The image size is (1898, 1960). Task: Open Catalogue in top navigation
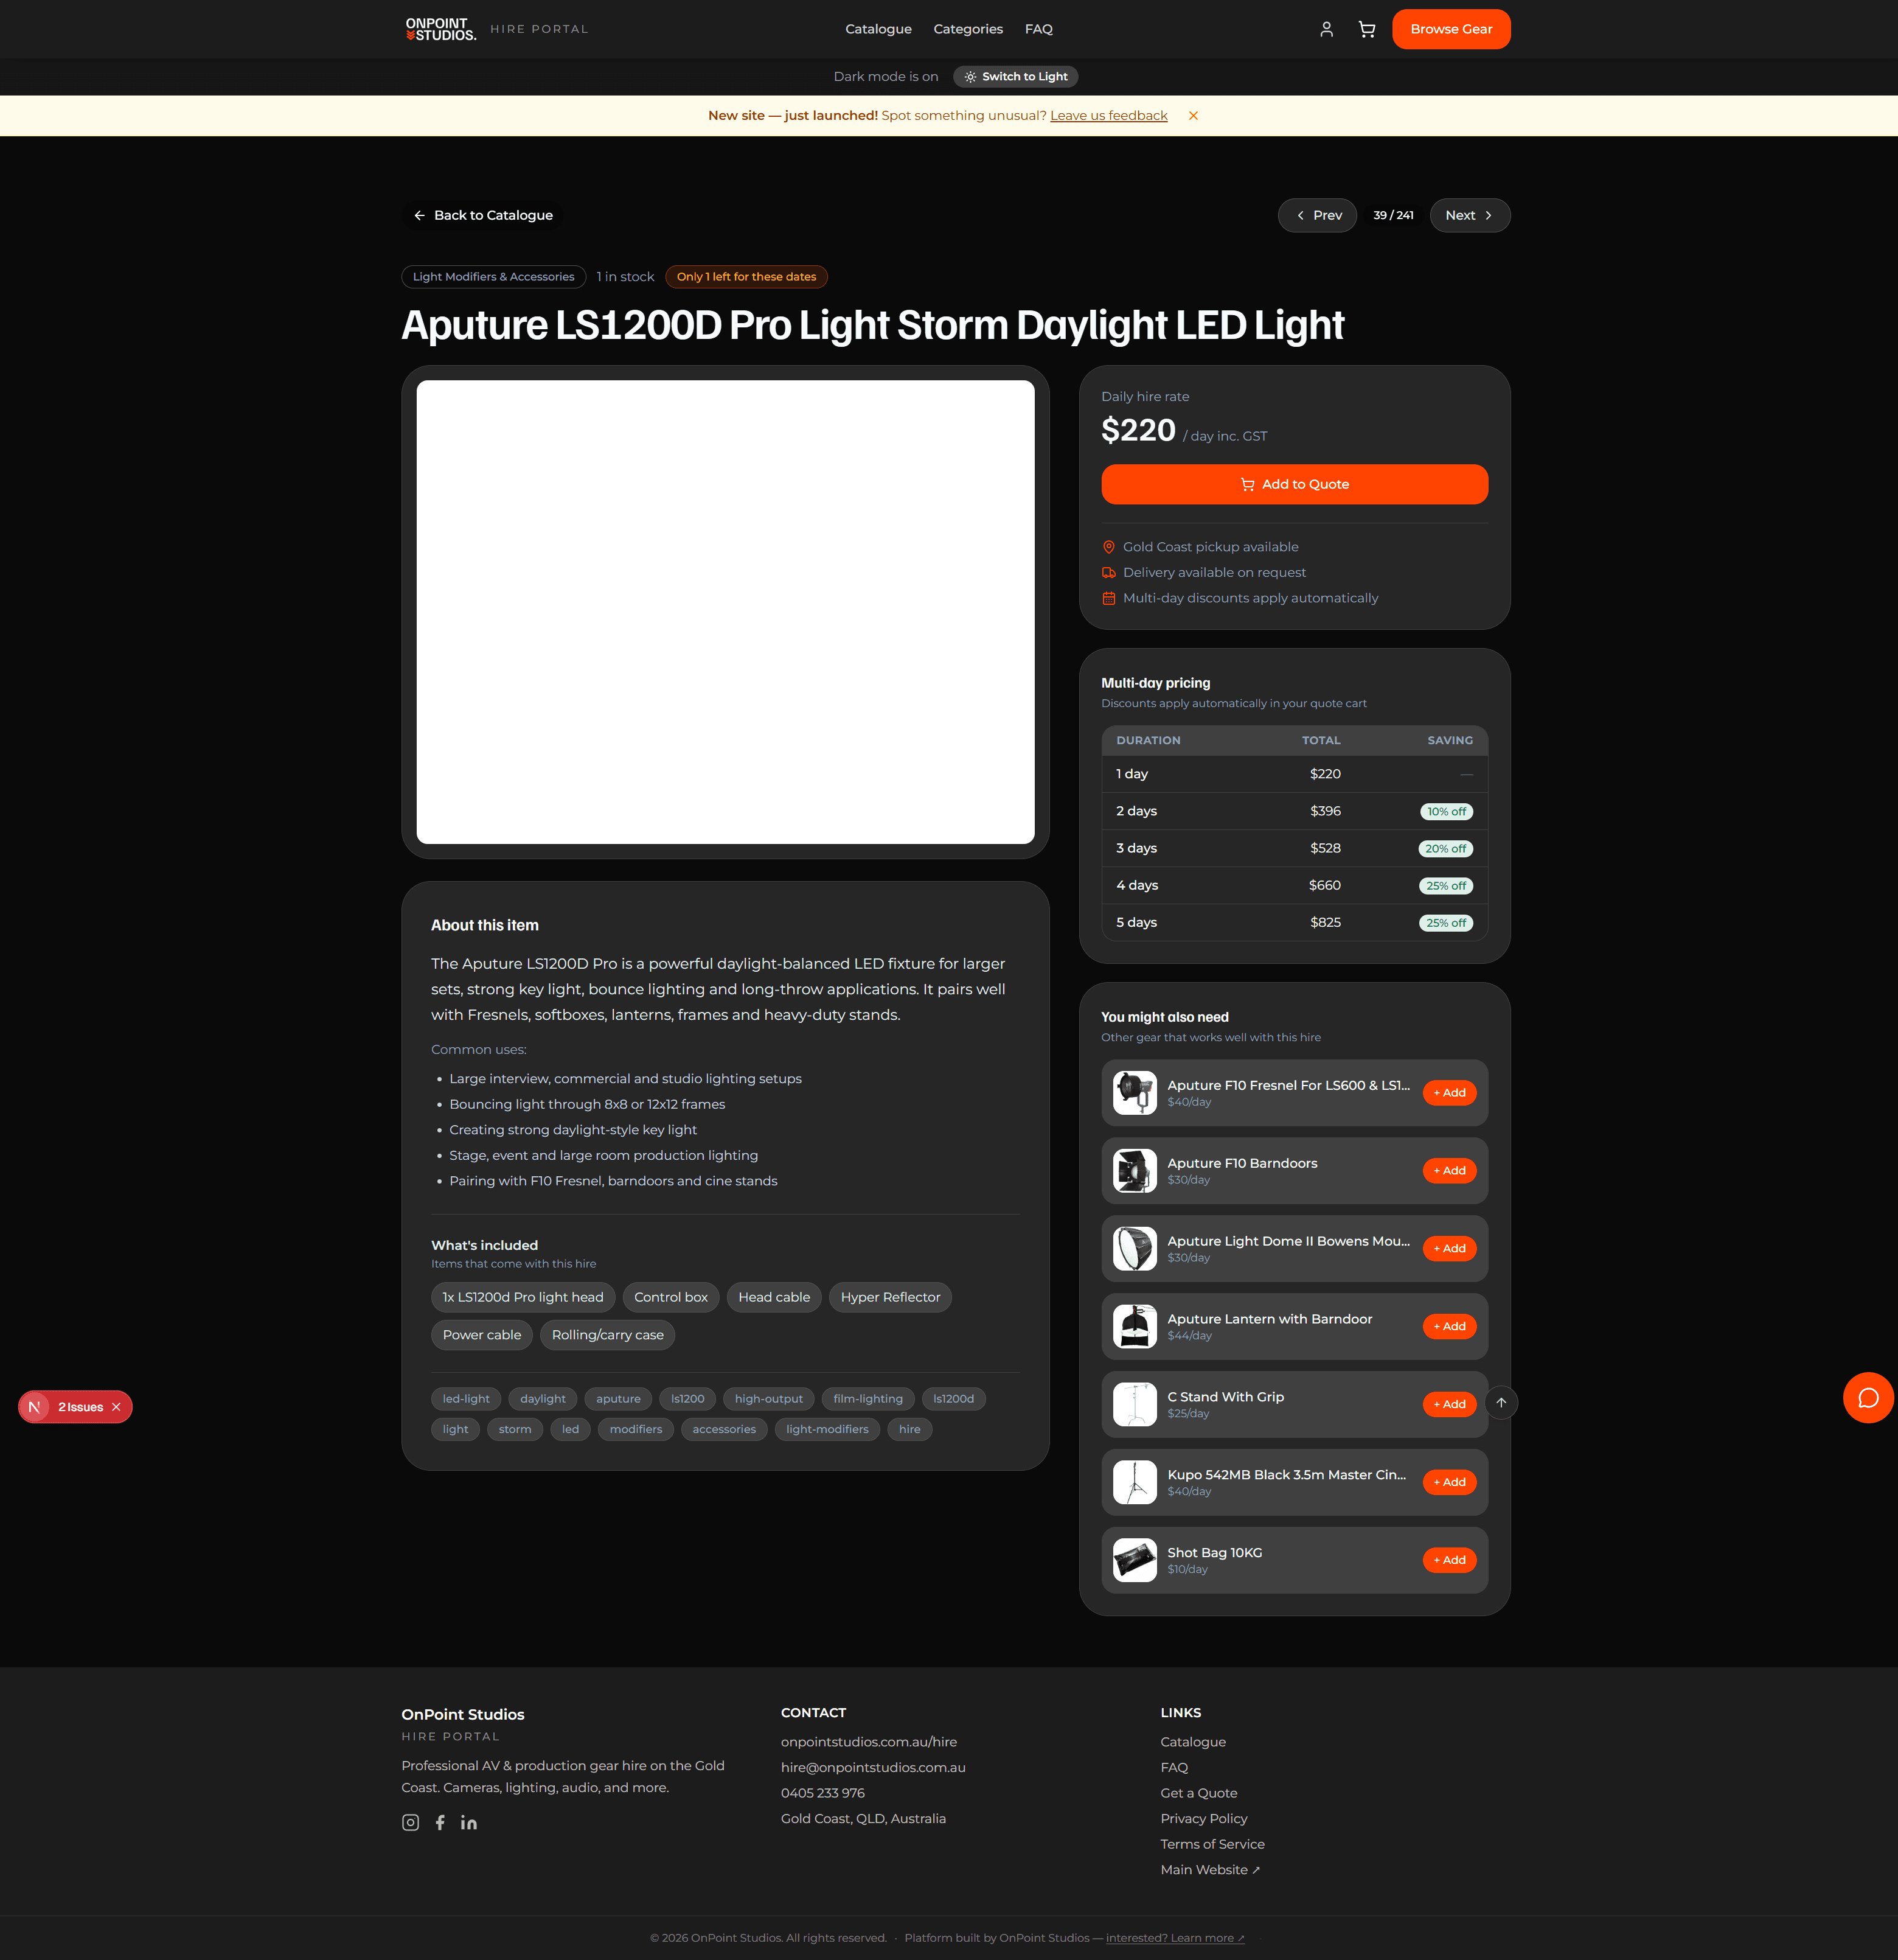pyautogui.click(x=878, y=29)
